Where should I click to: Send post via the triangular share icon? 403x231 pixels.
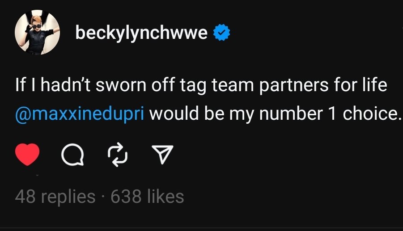pos(162,154)
